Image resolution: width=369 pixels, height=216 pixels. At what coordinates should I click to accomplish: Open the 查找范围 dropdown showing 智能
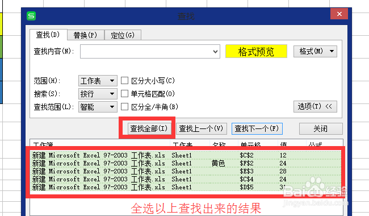98,107
